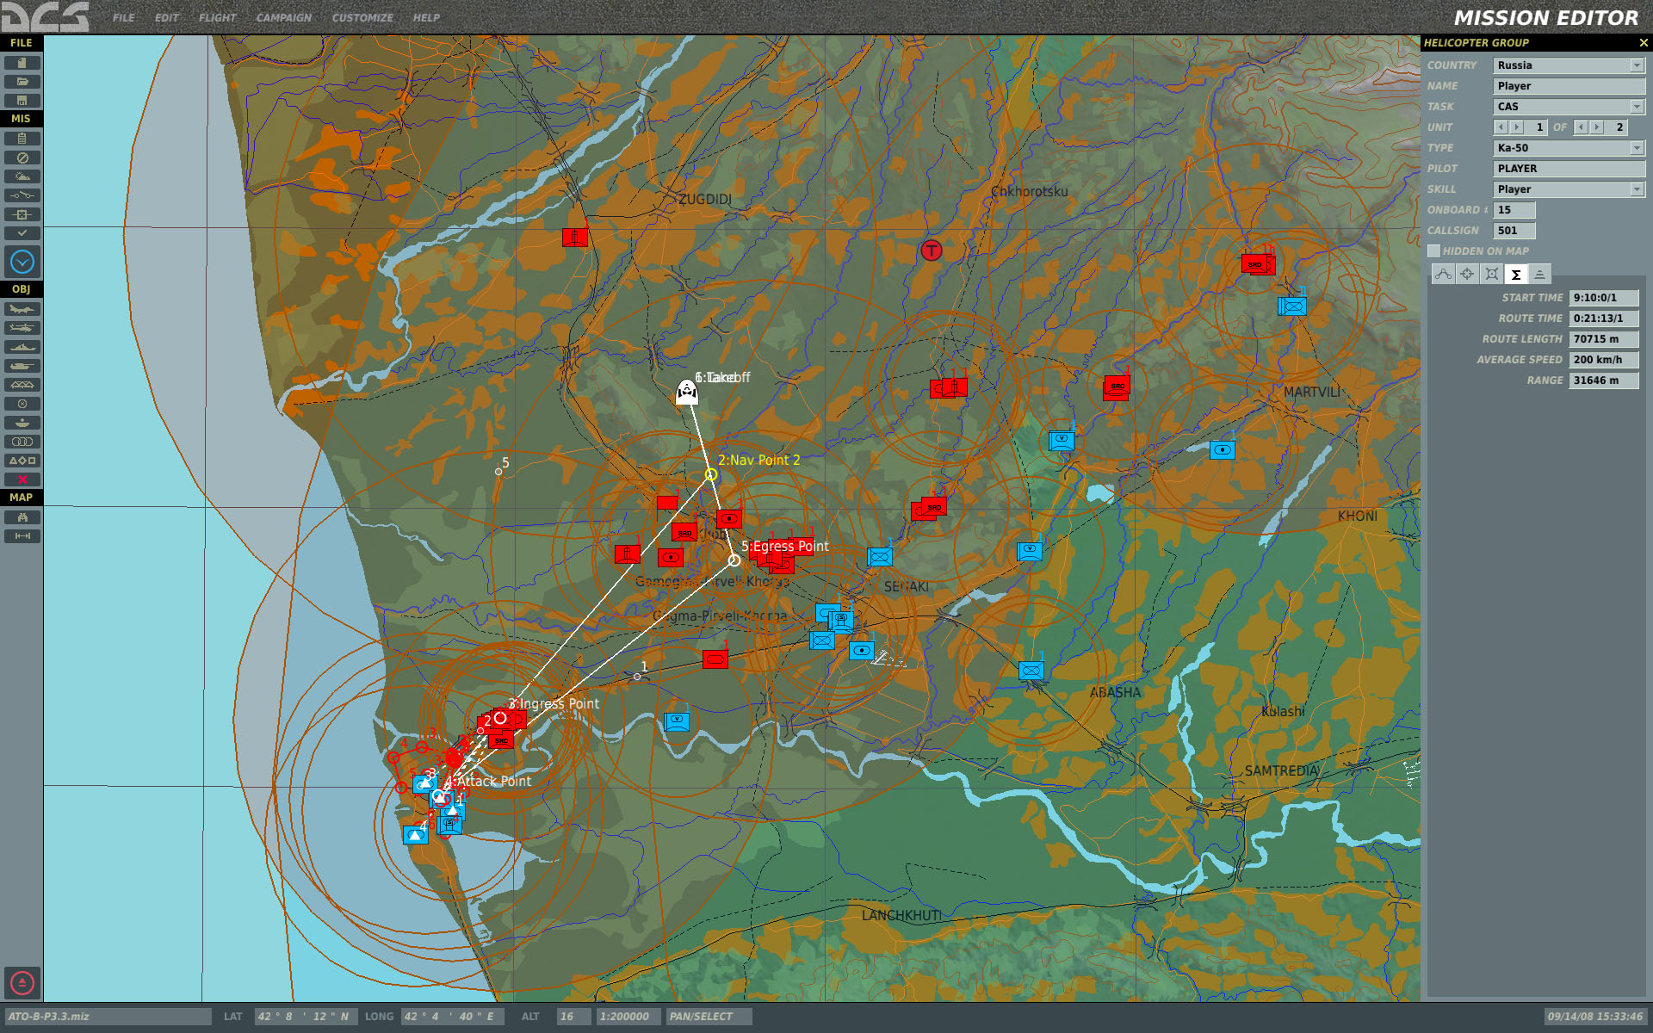
Task: Open the HELP menu
Action: pyautogui.click(x=426, y=17)
